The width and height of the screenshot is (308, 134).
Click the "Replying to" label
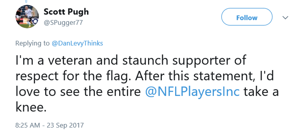coord(32,43)
